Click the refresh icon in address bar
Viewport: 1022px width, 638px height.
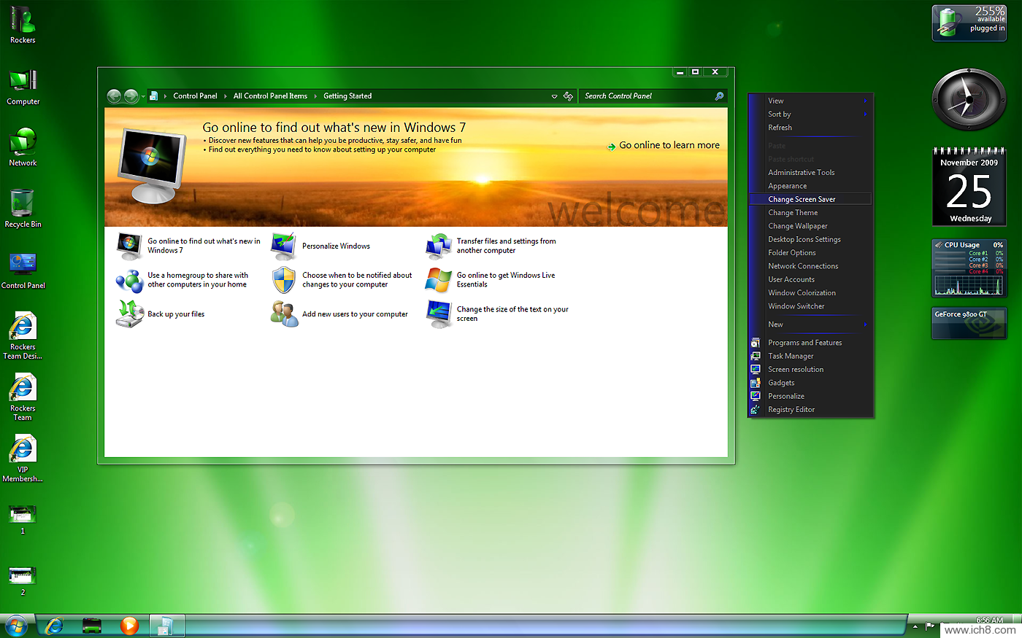point(568,96)
